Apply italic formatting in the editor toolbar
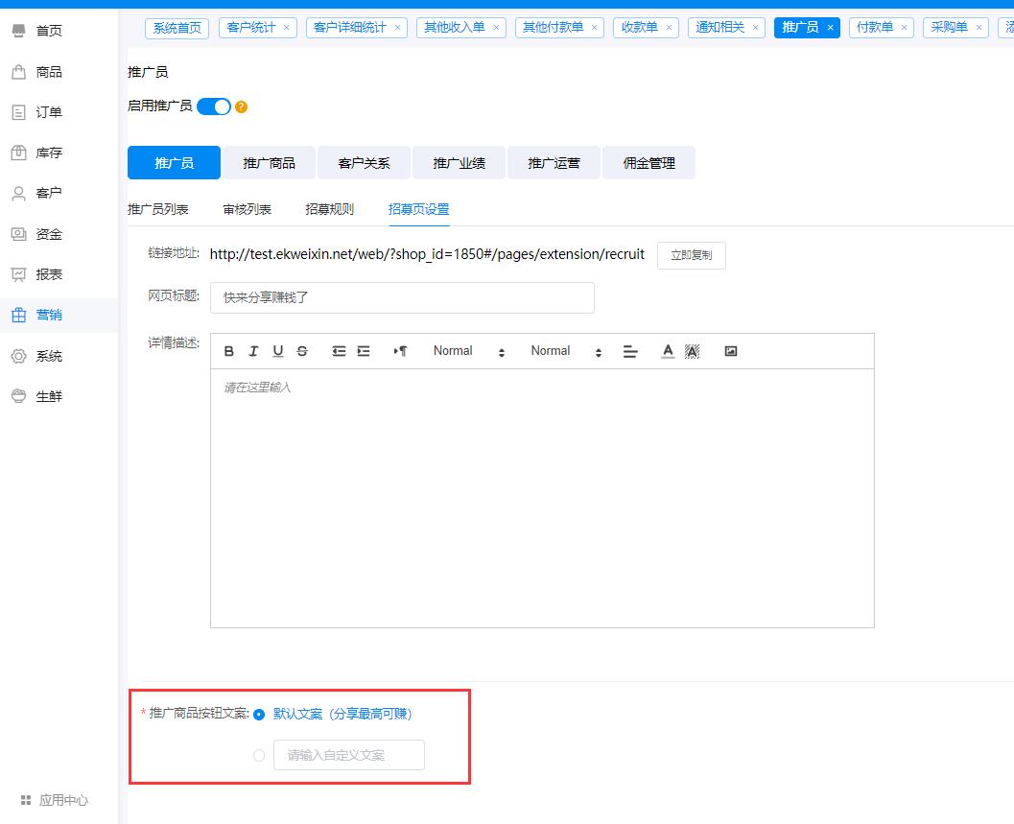The width and height of the screenshot is (1014, 824). click(253, 351)
